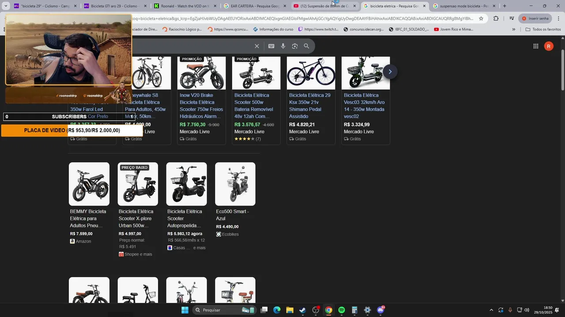
Task: Open the on-screen keyboard input tool
Action: coord(271,46)
